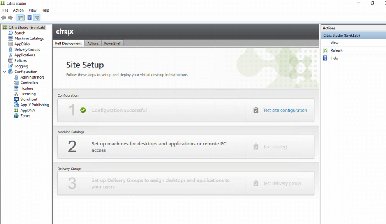Click the Test catalog link
Image resolution: width=386 pixels, height=224 pixels.
pyautogui.click(x=275, y=147)
